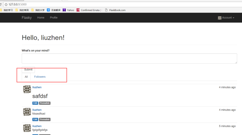Image resolution: width=242 pixels, height=135 pixels.
Task: Open the 我的大学 bookmark folder
Action: tap(38, 10)
